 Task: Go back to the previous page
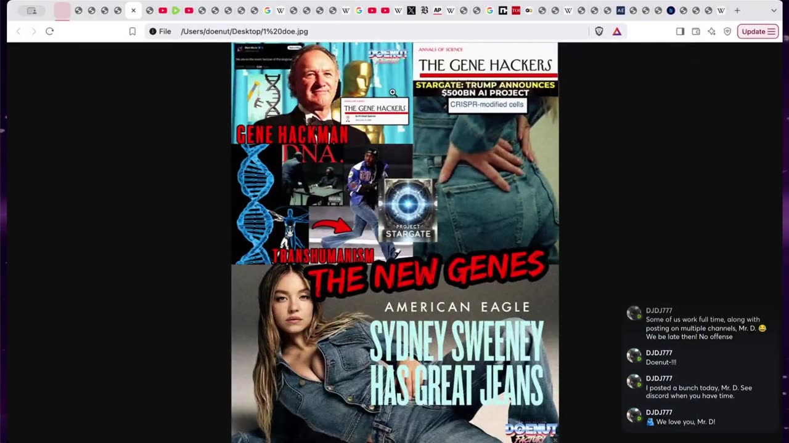[18, 31]
